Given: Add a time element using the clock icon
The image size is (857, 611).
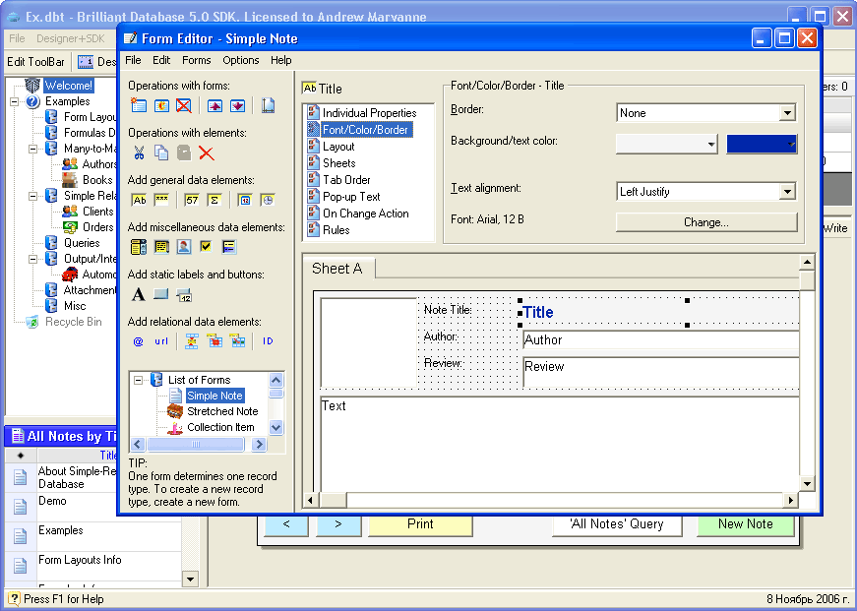Looking at the screenshot, I should click(267, 202).
